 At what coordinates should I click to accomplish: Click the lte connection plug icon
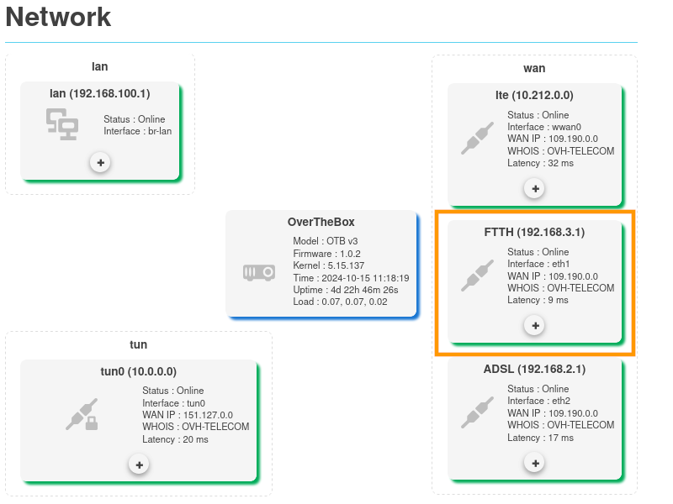(477, 139)
